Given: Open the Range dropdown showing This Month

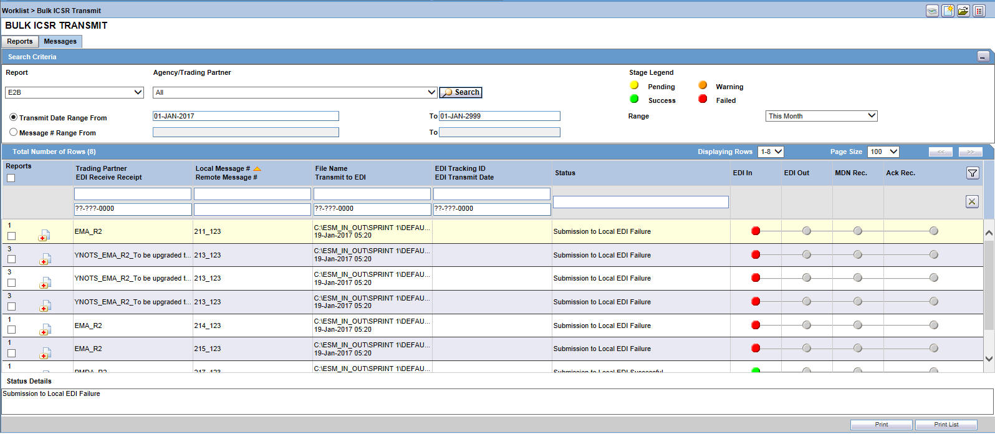Looking at the screenshot, I should (x=821, y=116).
